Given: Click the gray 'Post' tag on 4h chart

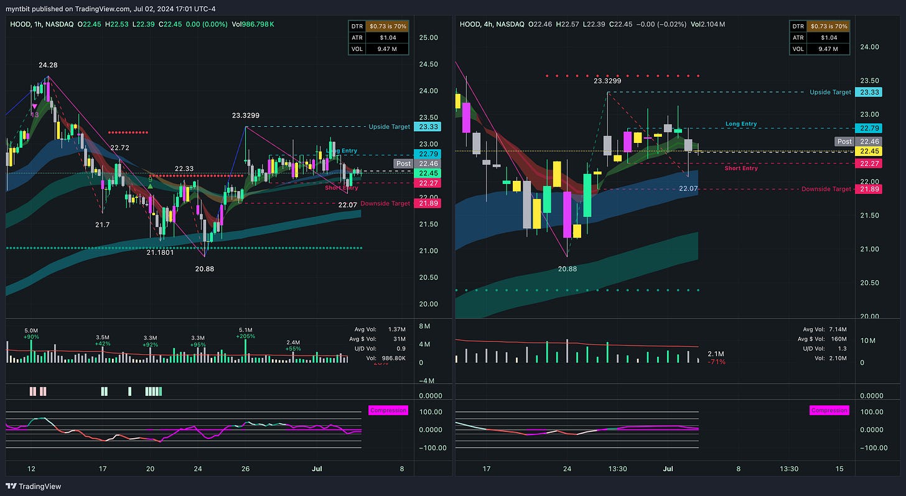Looking at the screenshot, I should tap(844, 141).
